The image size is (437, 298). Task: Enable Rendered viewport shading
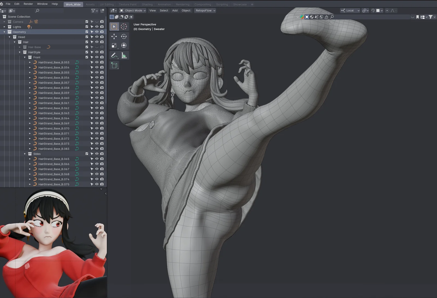pos(322,17)
